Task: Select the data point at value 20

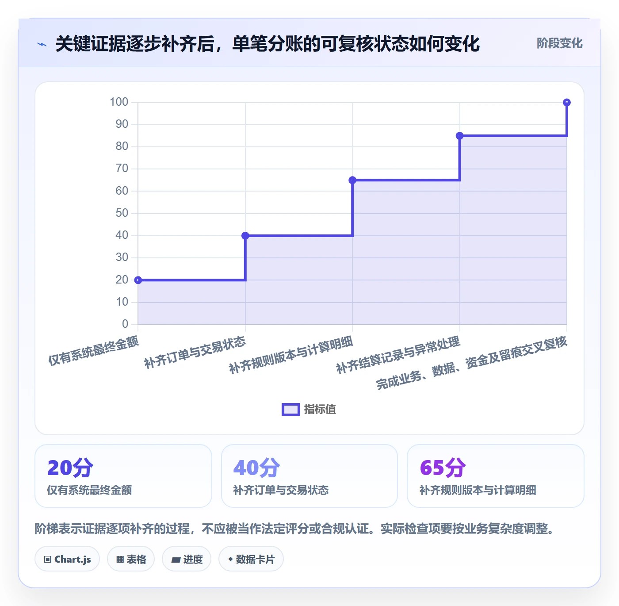Action: [x=138, y=280]
